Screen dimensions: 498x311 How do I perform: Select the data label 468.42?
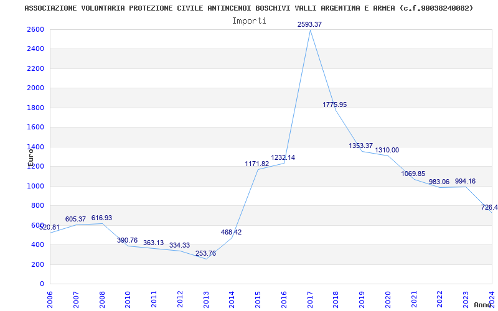(231, 232)
